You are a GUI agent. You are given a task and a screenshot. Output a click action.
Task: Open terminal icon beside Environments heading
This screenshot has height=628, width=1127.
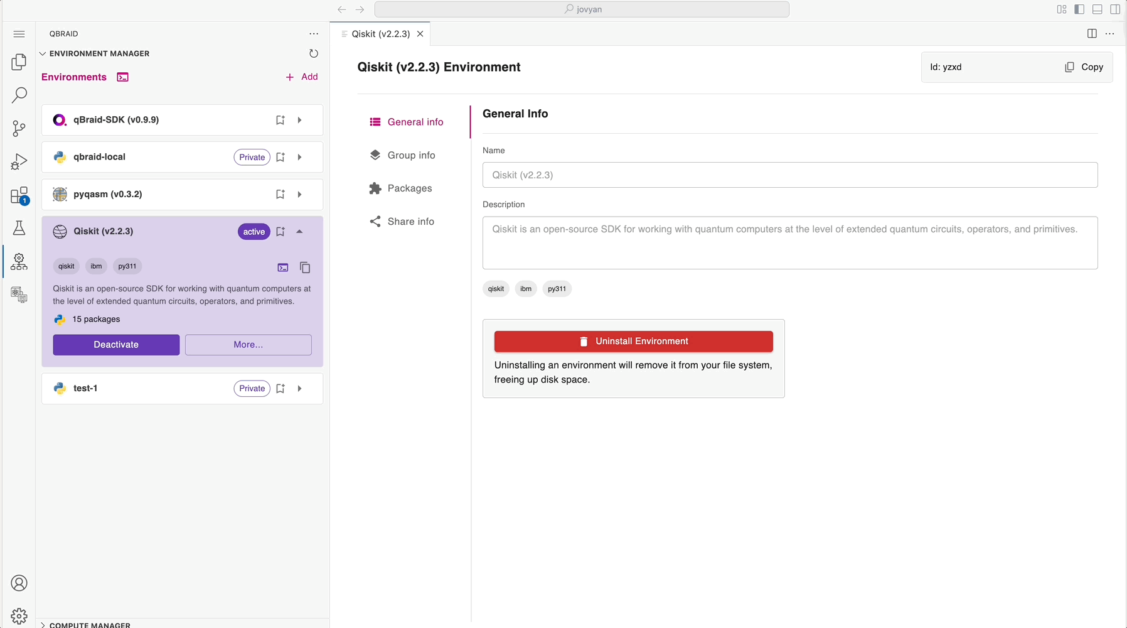(123, 77)
